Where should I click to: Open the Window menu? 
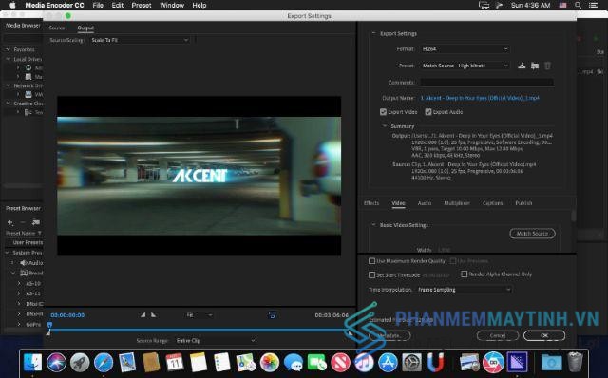coord(172,5)
